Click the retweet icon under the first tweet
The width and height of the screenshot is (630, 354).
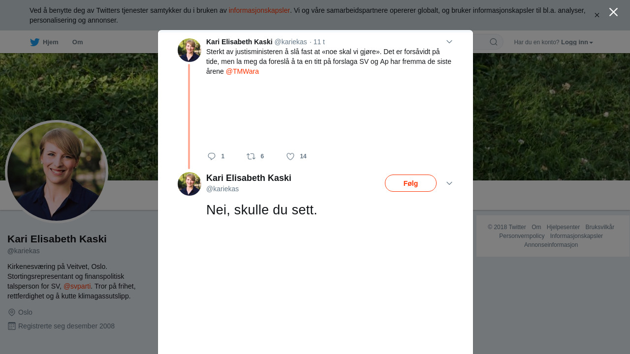pyautogui.click(x=251, y=156)
